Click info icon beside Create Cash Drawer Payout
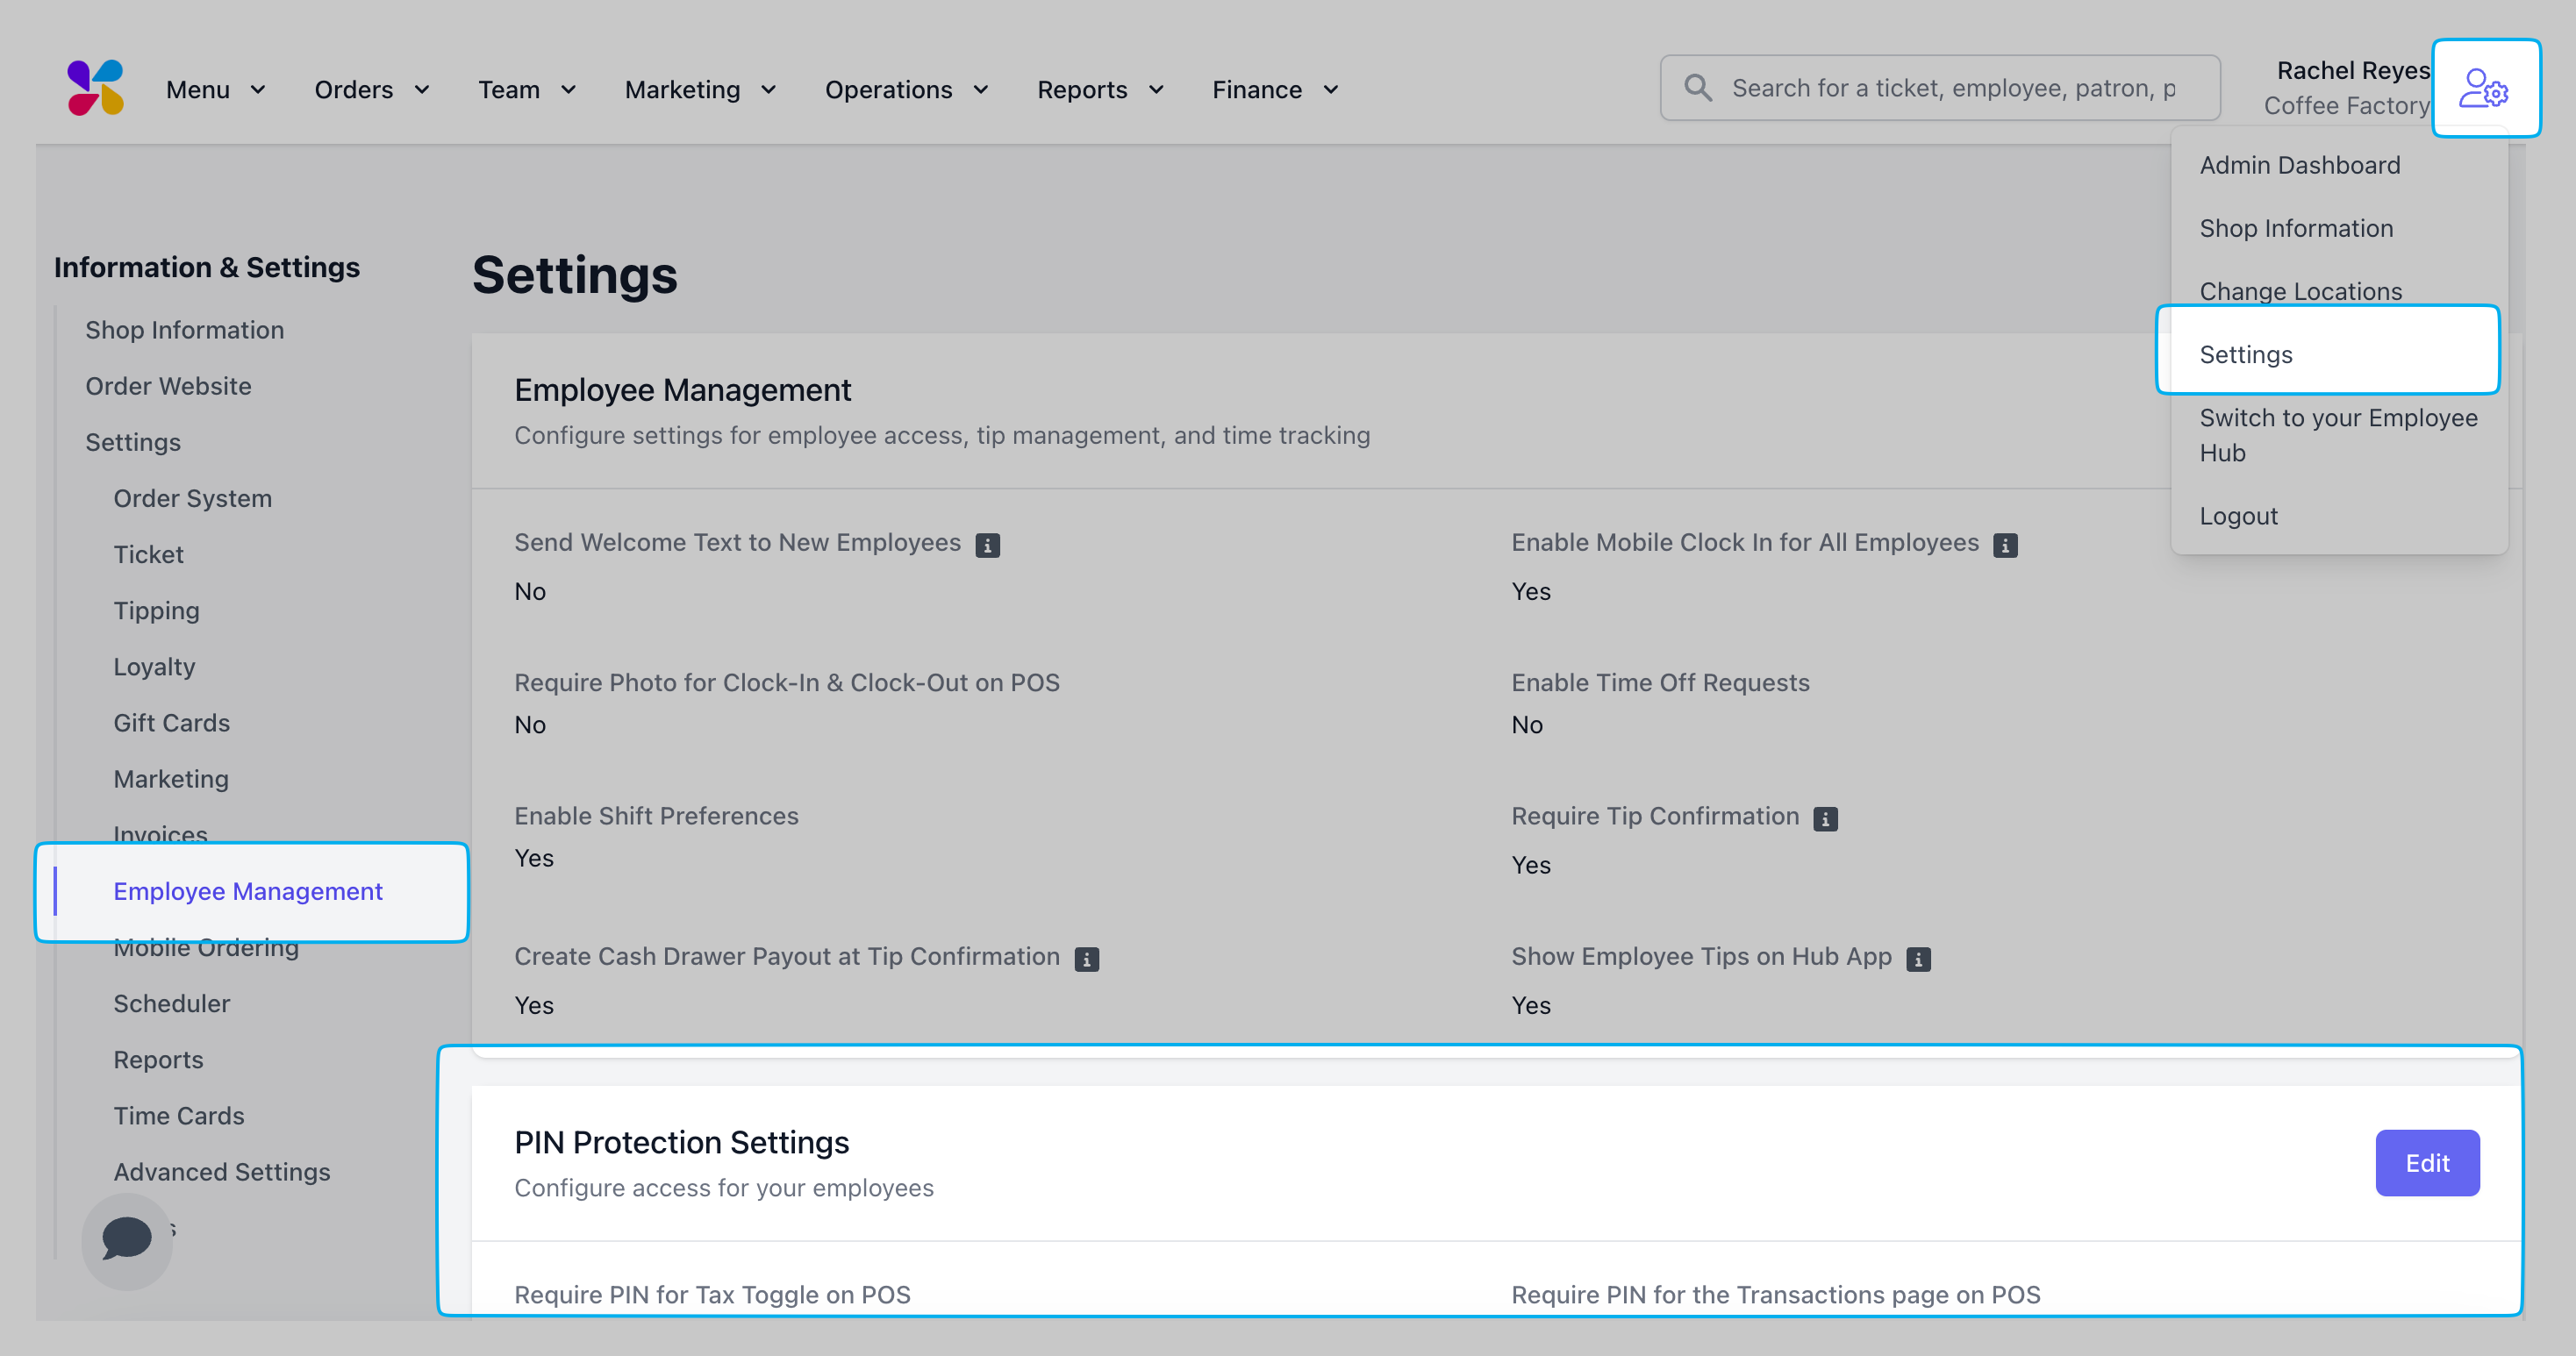 (x=1086, y=959)
